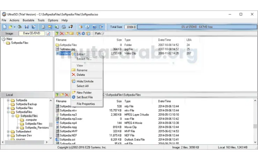Viewport: 258px width, 160px height.
Task: Select the New root node in image tree
Action: click(9, 39)
